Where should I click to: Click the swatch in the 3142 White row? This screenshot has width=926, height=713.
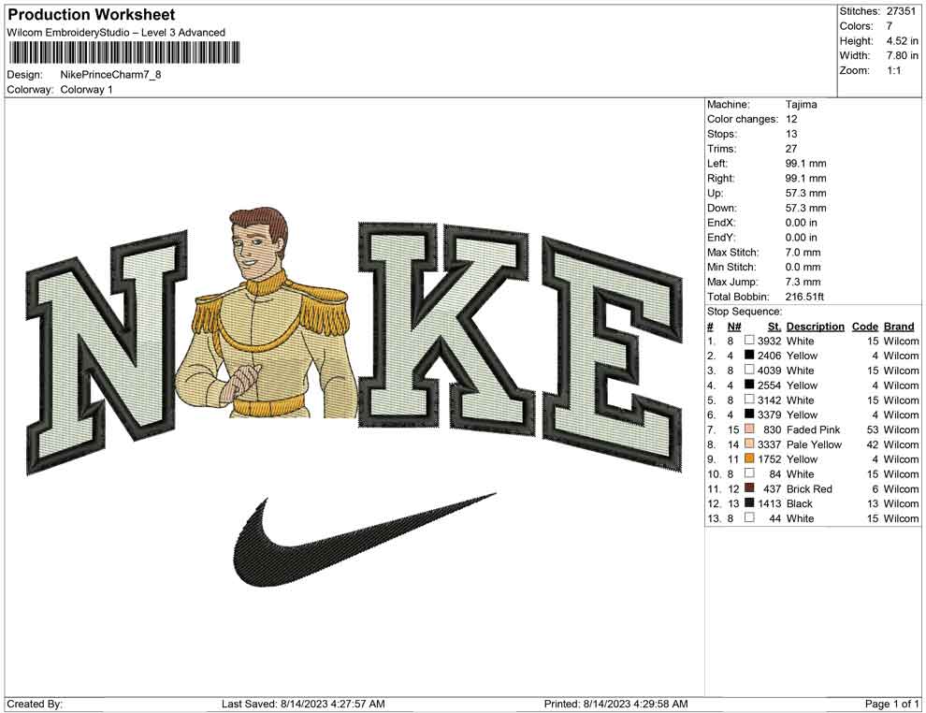[749, 400]
